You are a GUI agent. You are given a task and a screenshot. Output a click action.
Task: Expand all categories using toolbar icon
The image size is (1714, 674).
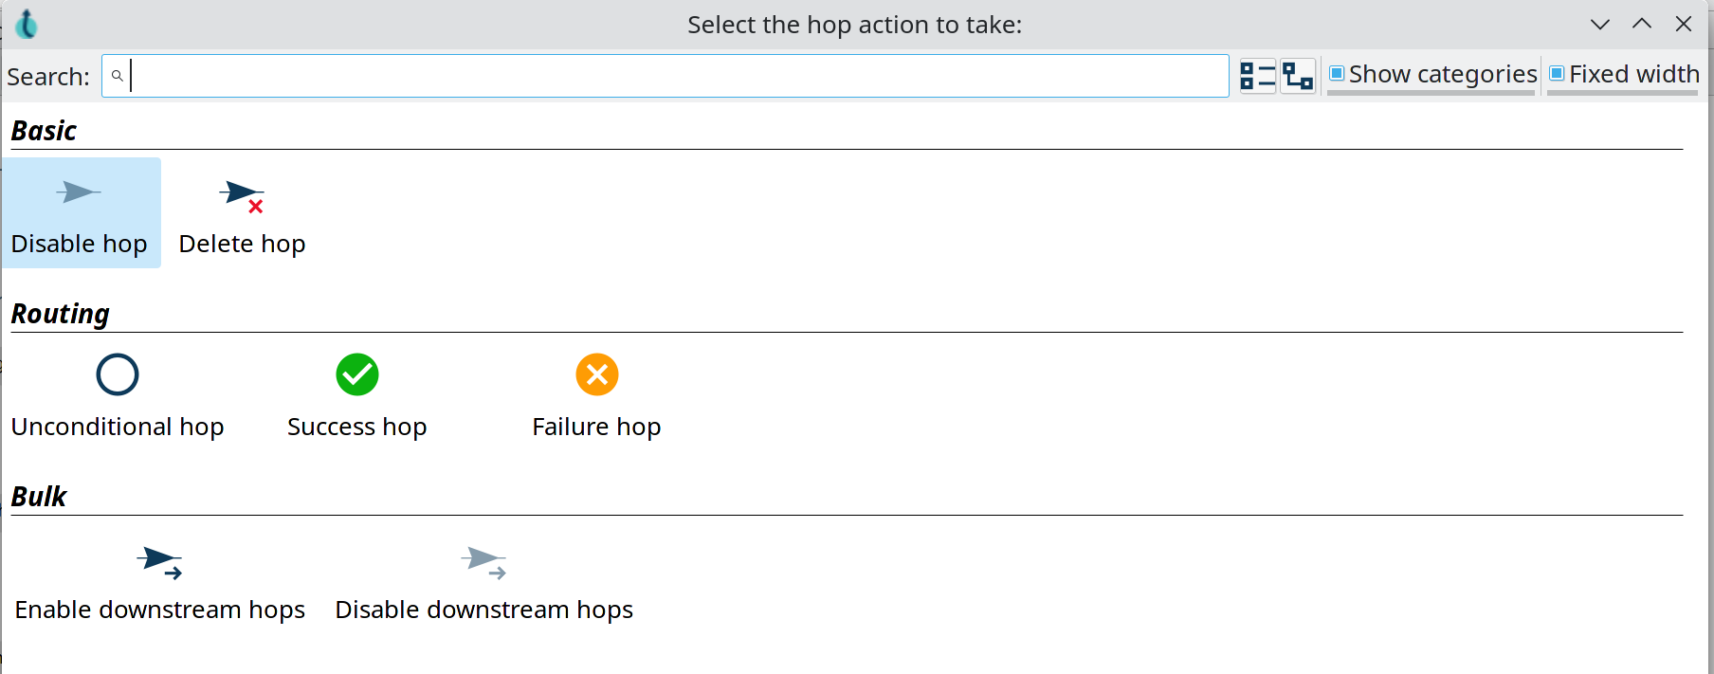point(1298,75)
